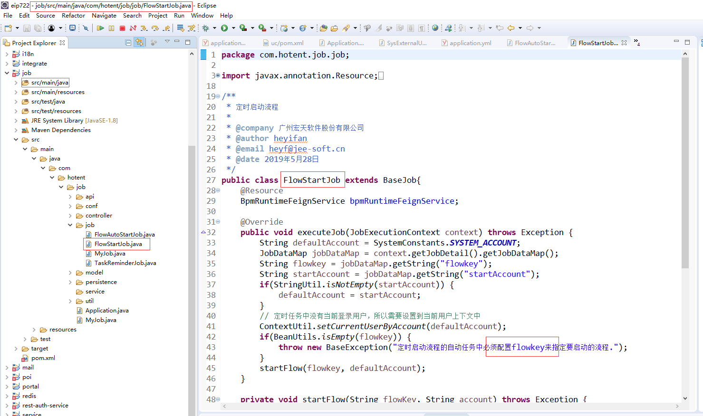The width and height of the screenshot is (703, 416).
Task: Switch to the uc/pom.xml editor tab
Action: (x=283, y=43)
